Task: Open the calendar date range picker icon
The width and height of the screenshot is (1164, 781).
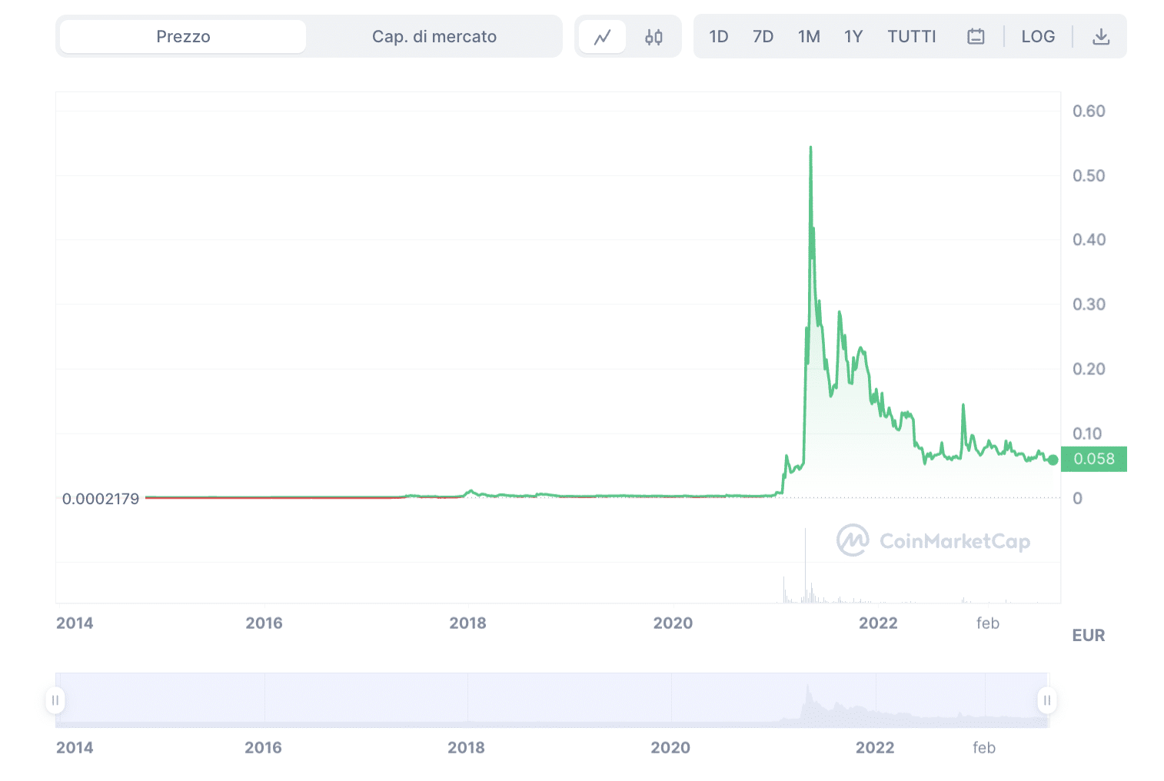Action: 975,35
